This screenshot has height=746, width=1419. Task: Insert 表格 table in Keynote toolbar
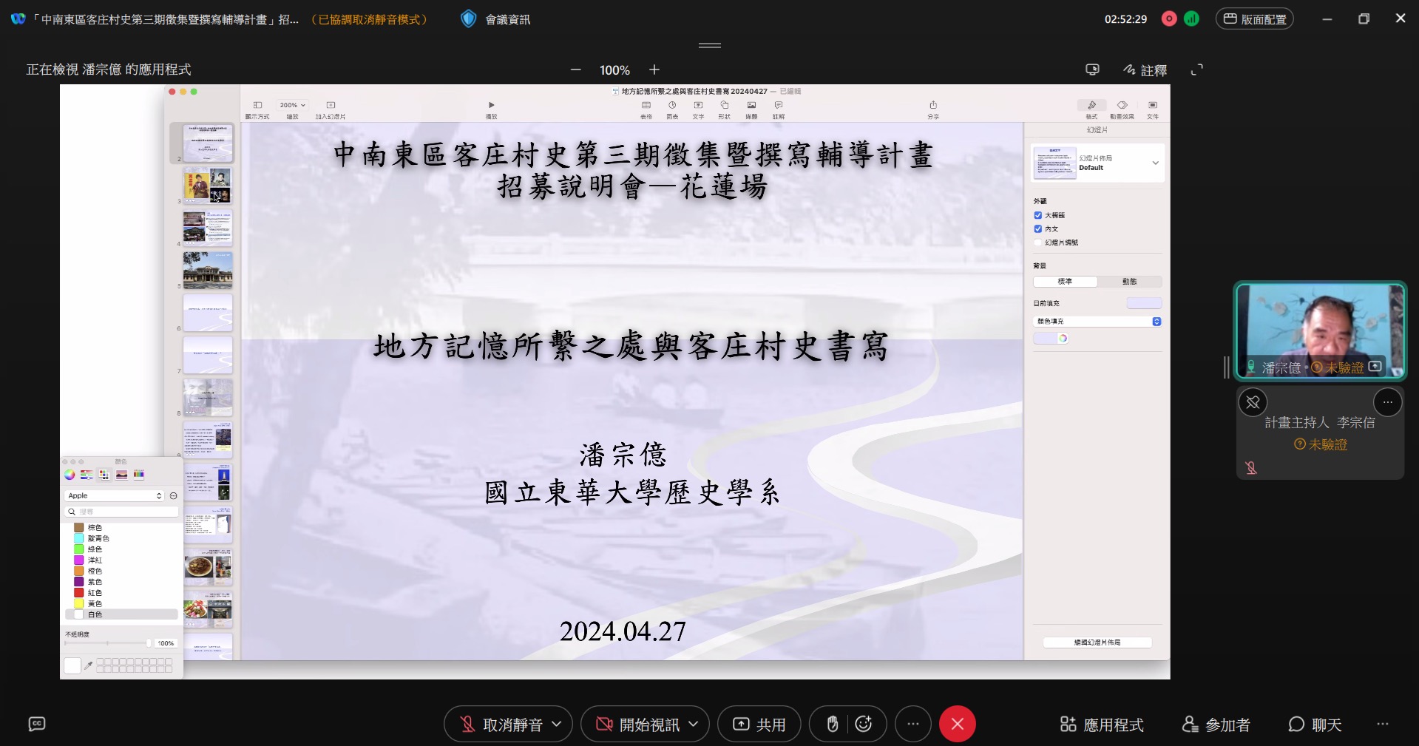pyautogui.click(x=646, y=109)
